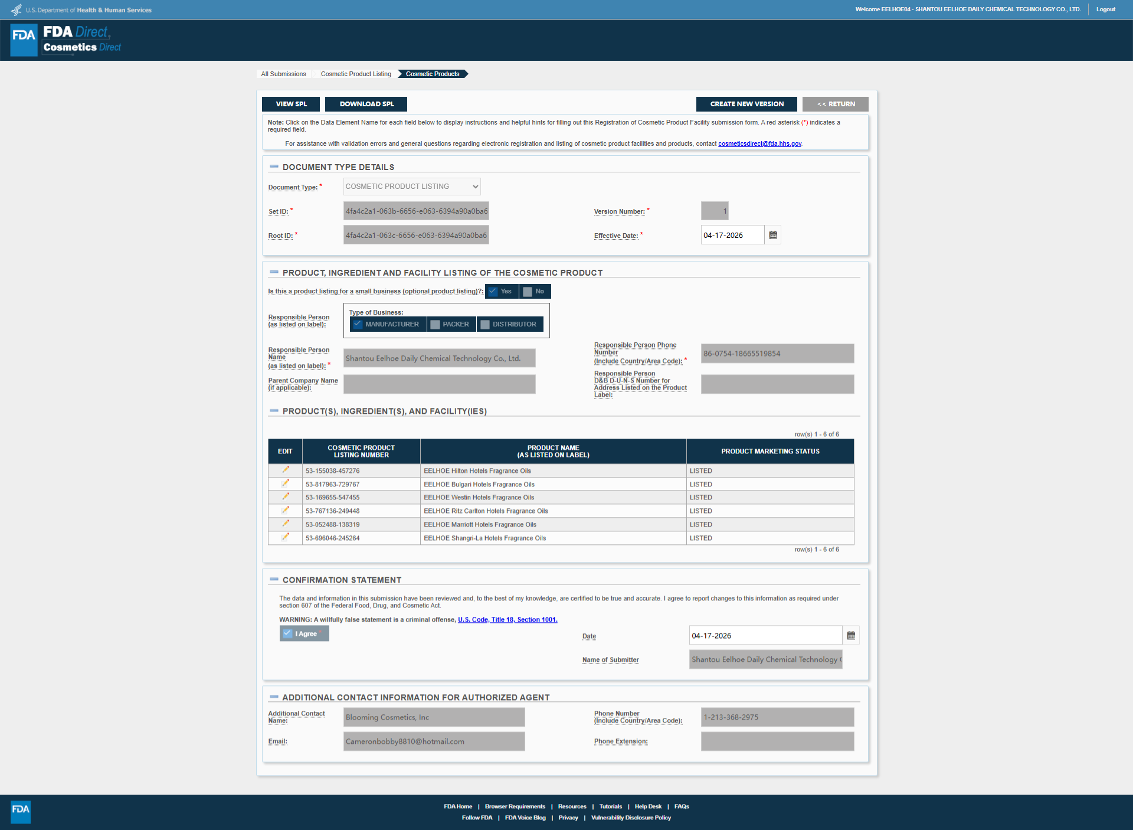Edit the EELHOE Bulgari Hotels row pencil
The height and width of the screenshot is (830, 1133).
(x=286, y=483)
